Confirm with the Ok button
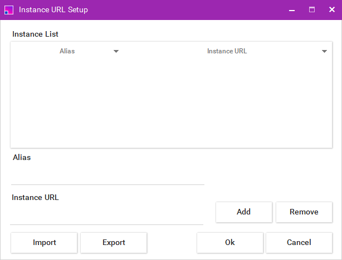This screenshot has height=260, width=342. point(230,243)
